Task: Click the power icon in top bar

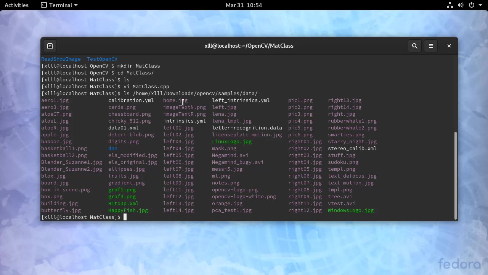Action: [472, 5]
